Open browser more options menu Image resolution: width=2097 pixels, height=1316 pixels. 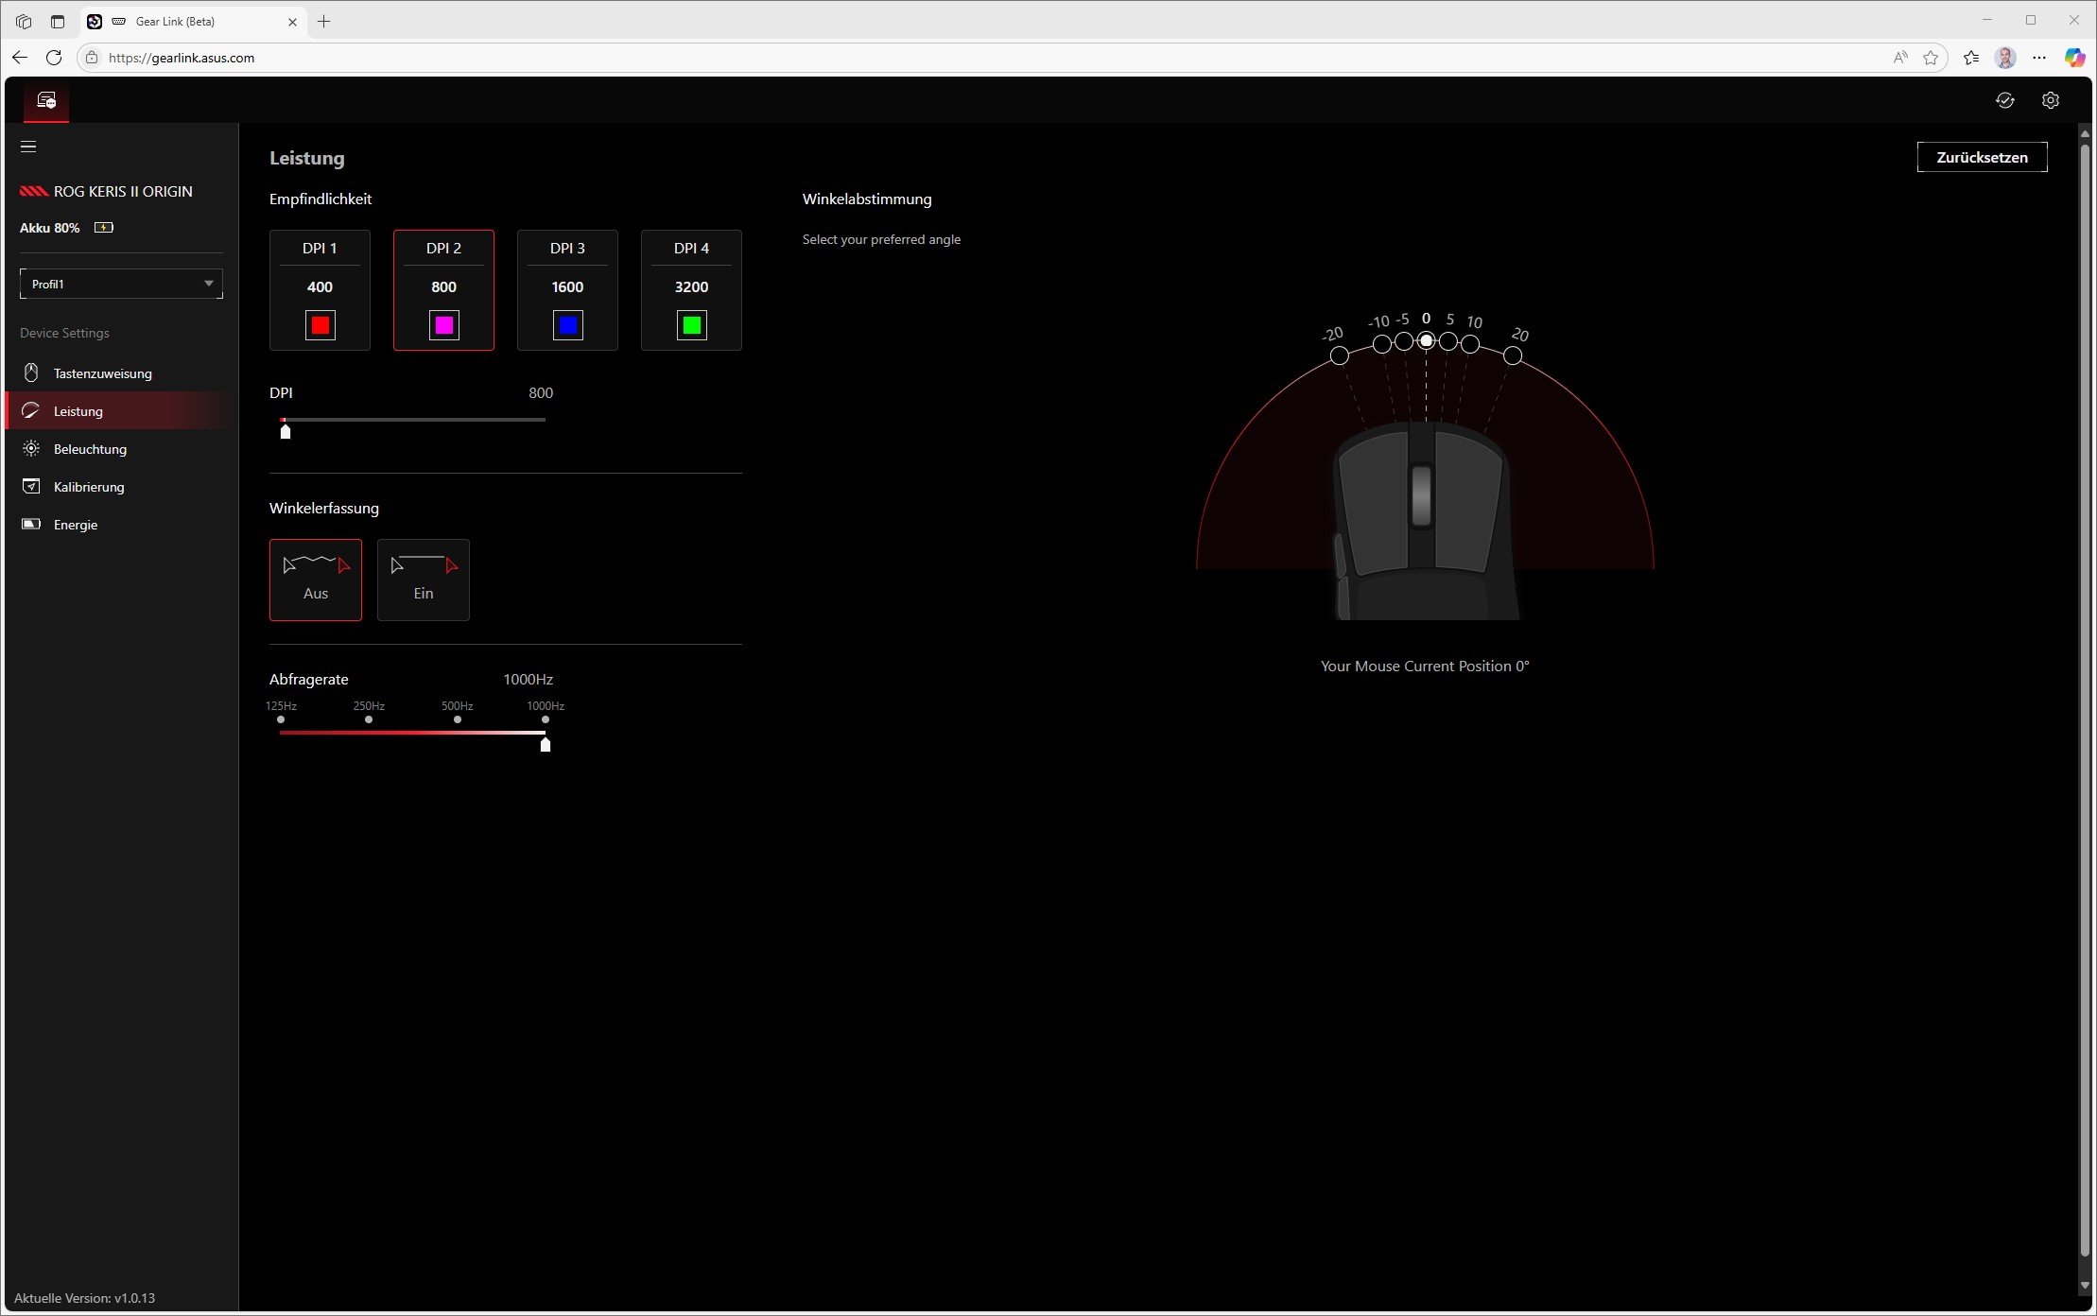click(x=2039, y=58)
